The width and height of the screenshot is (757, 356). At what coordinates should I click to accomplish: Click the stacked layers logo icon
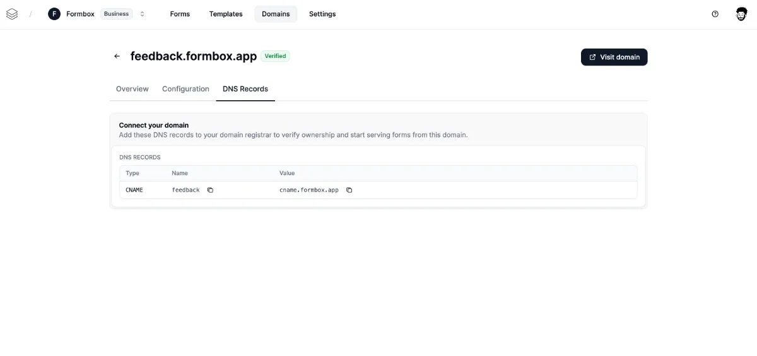pyautogui.click(x=12, y=14)
